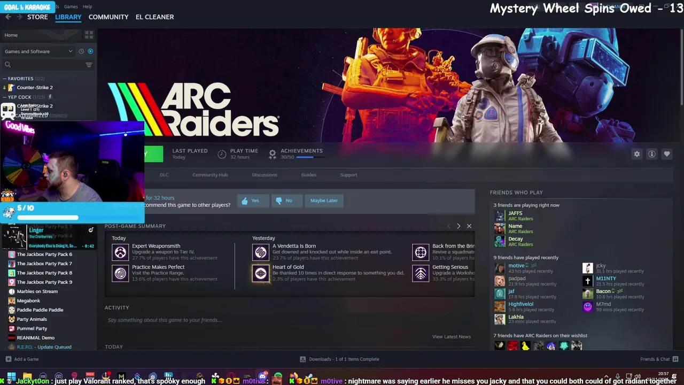
Task: Sort library by recent activity clock icon
Action: click(x=81, y=51)
